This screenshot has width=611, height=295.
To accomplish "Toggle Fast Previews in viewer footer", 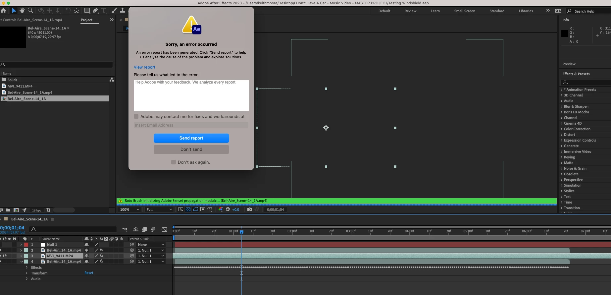I will tap(181, 209).
